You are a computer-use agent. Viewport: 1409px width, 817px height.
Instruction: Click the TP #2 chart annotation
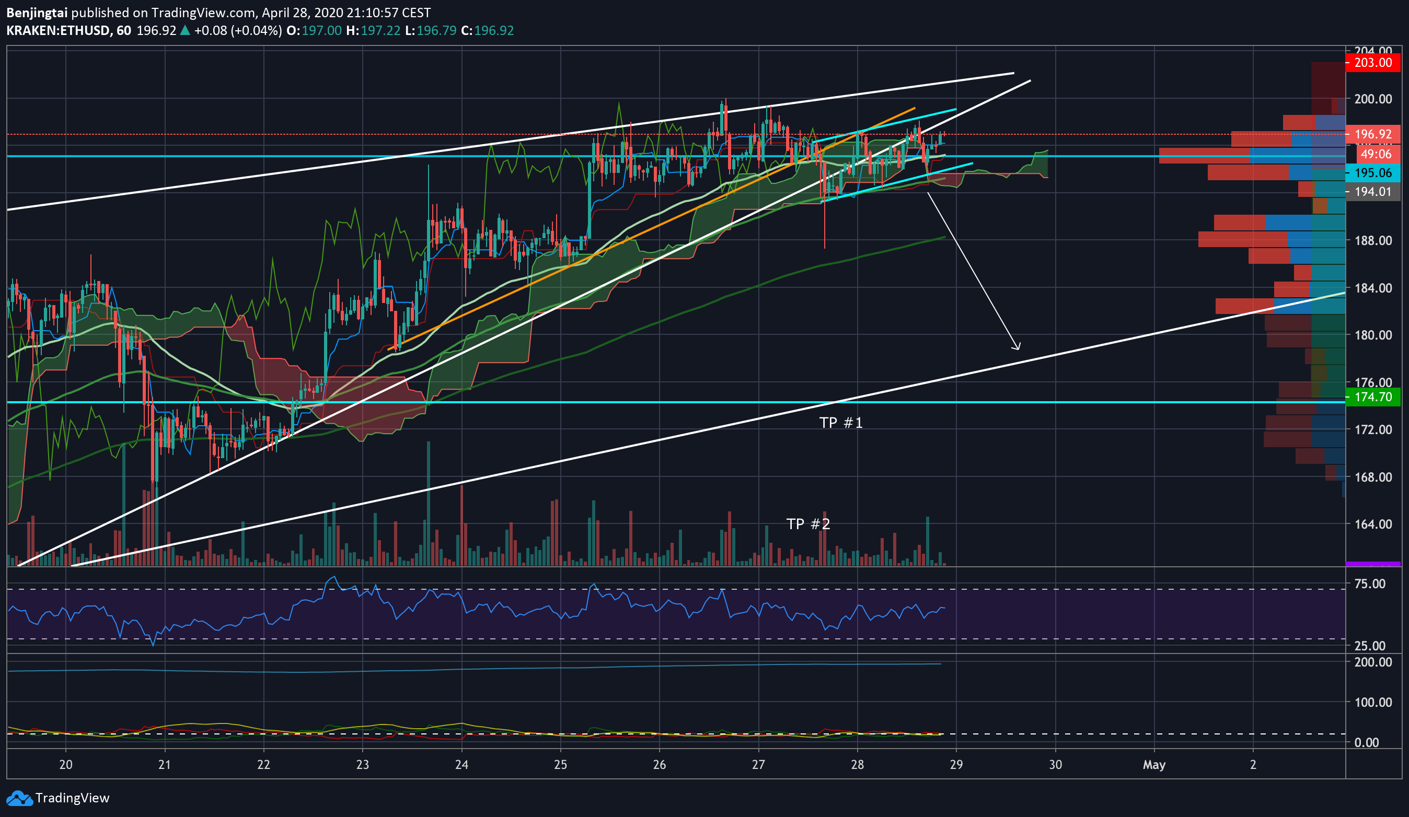808,523
